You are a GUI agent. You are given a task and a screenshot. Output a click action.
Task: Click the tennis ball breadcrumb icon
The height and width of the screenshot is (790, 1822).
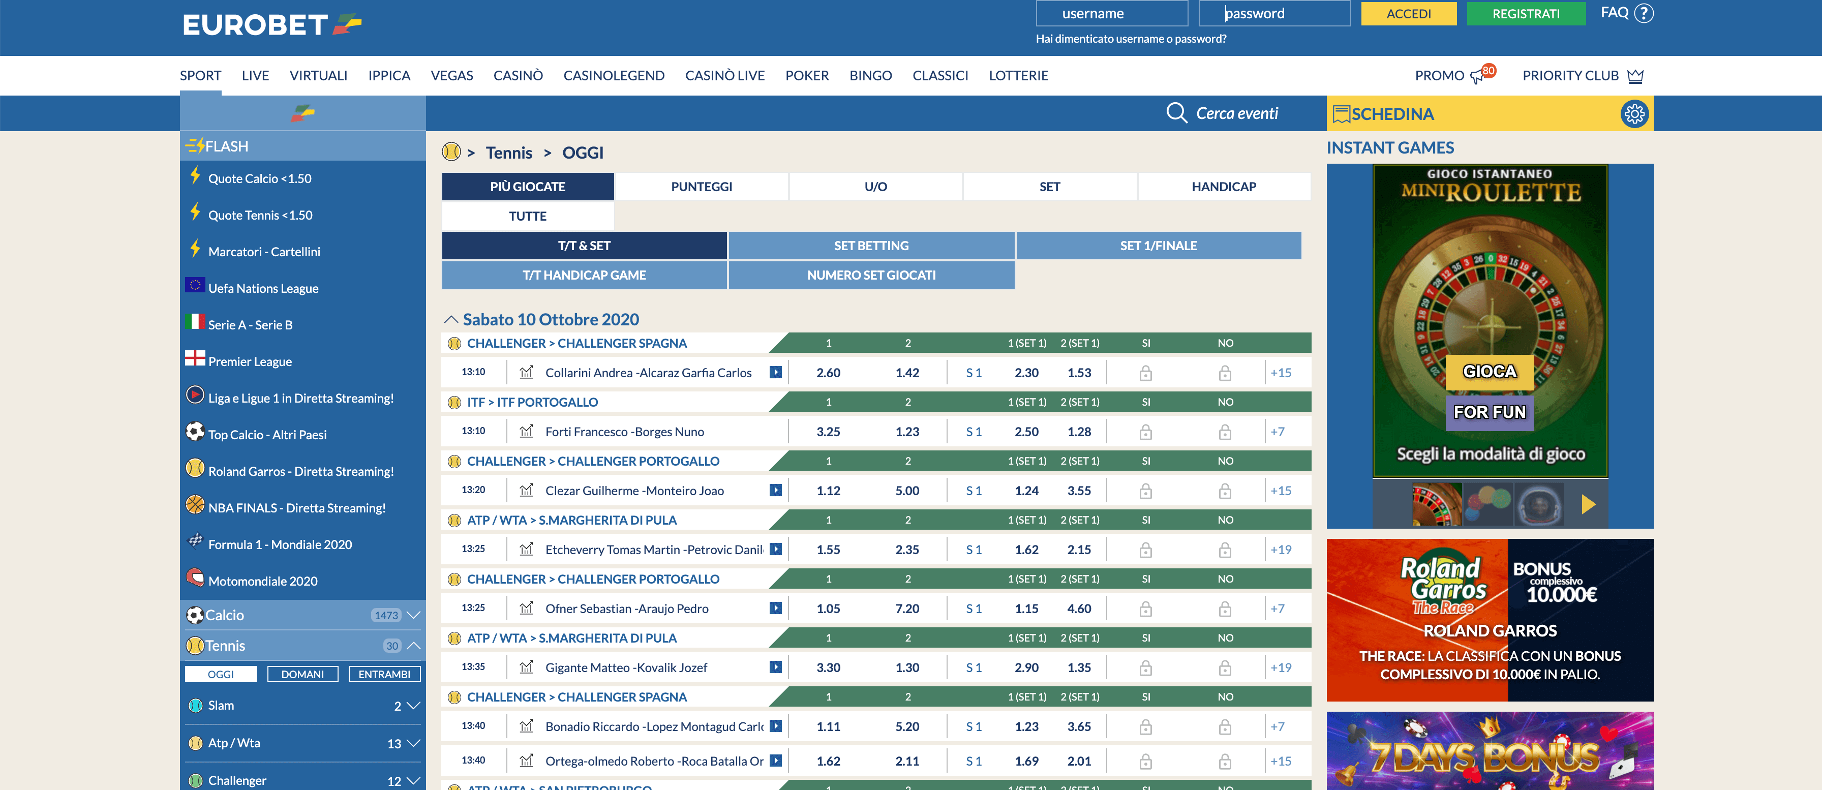pyautogui.click(x=451, y=151)
